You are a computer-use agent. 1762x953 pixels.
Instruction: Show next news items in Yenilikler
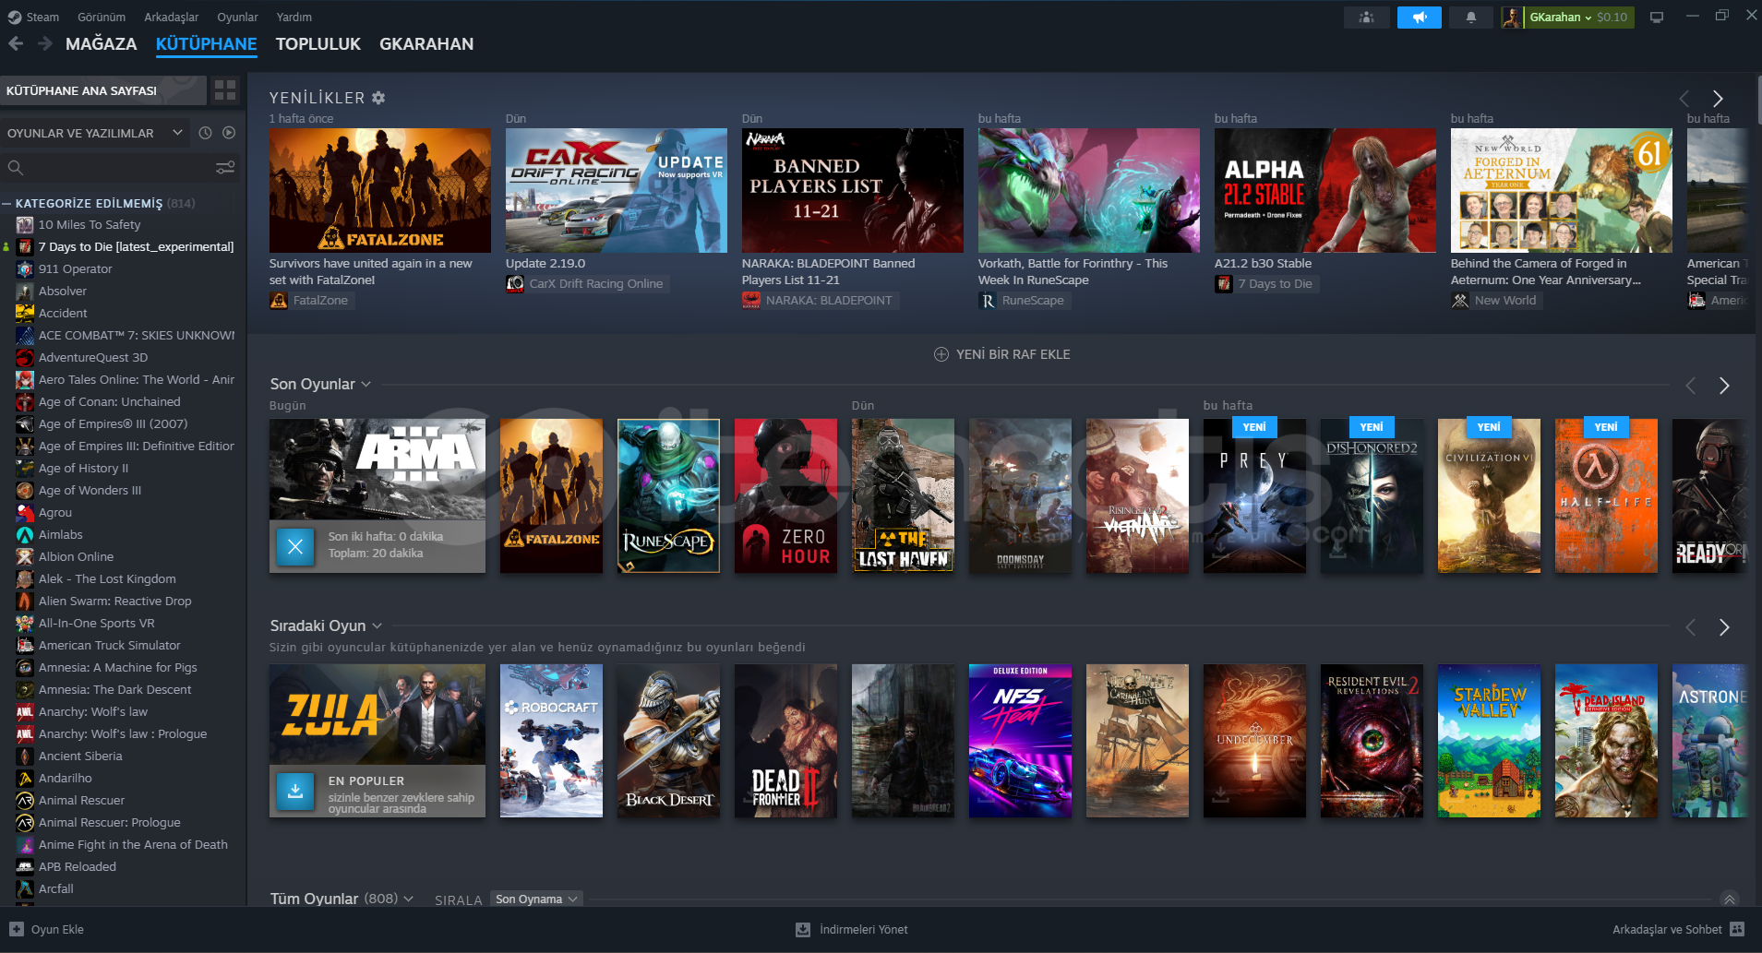[1718, 99]
